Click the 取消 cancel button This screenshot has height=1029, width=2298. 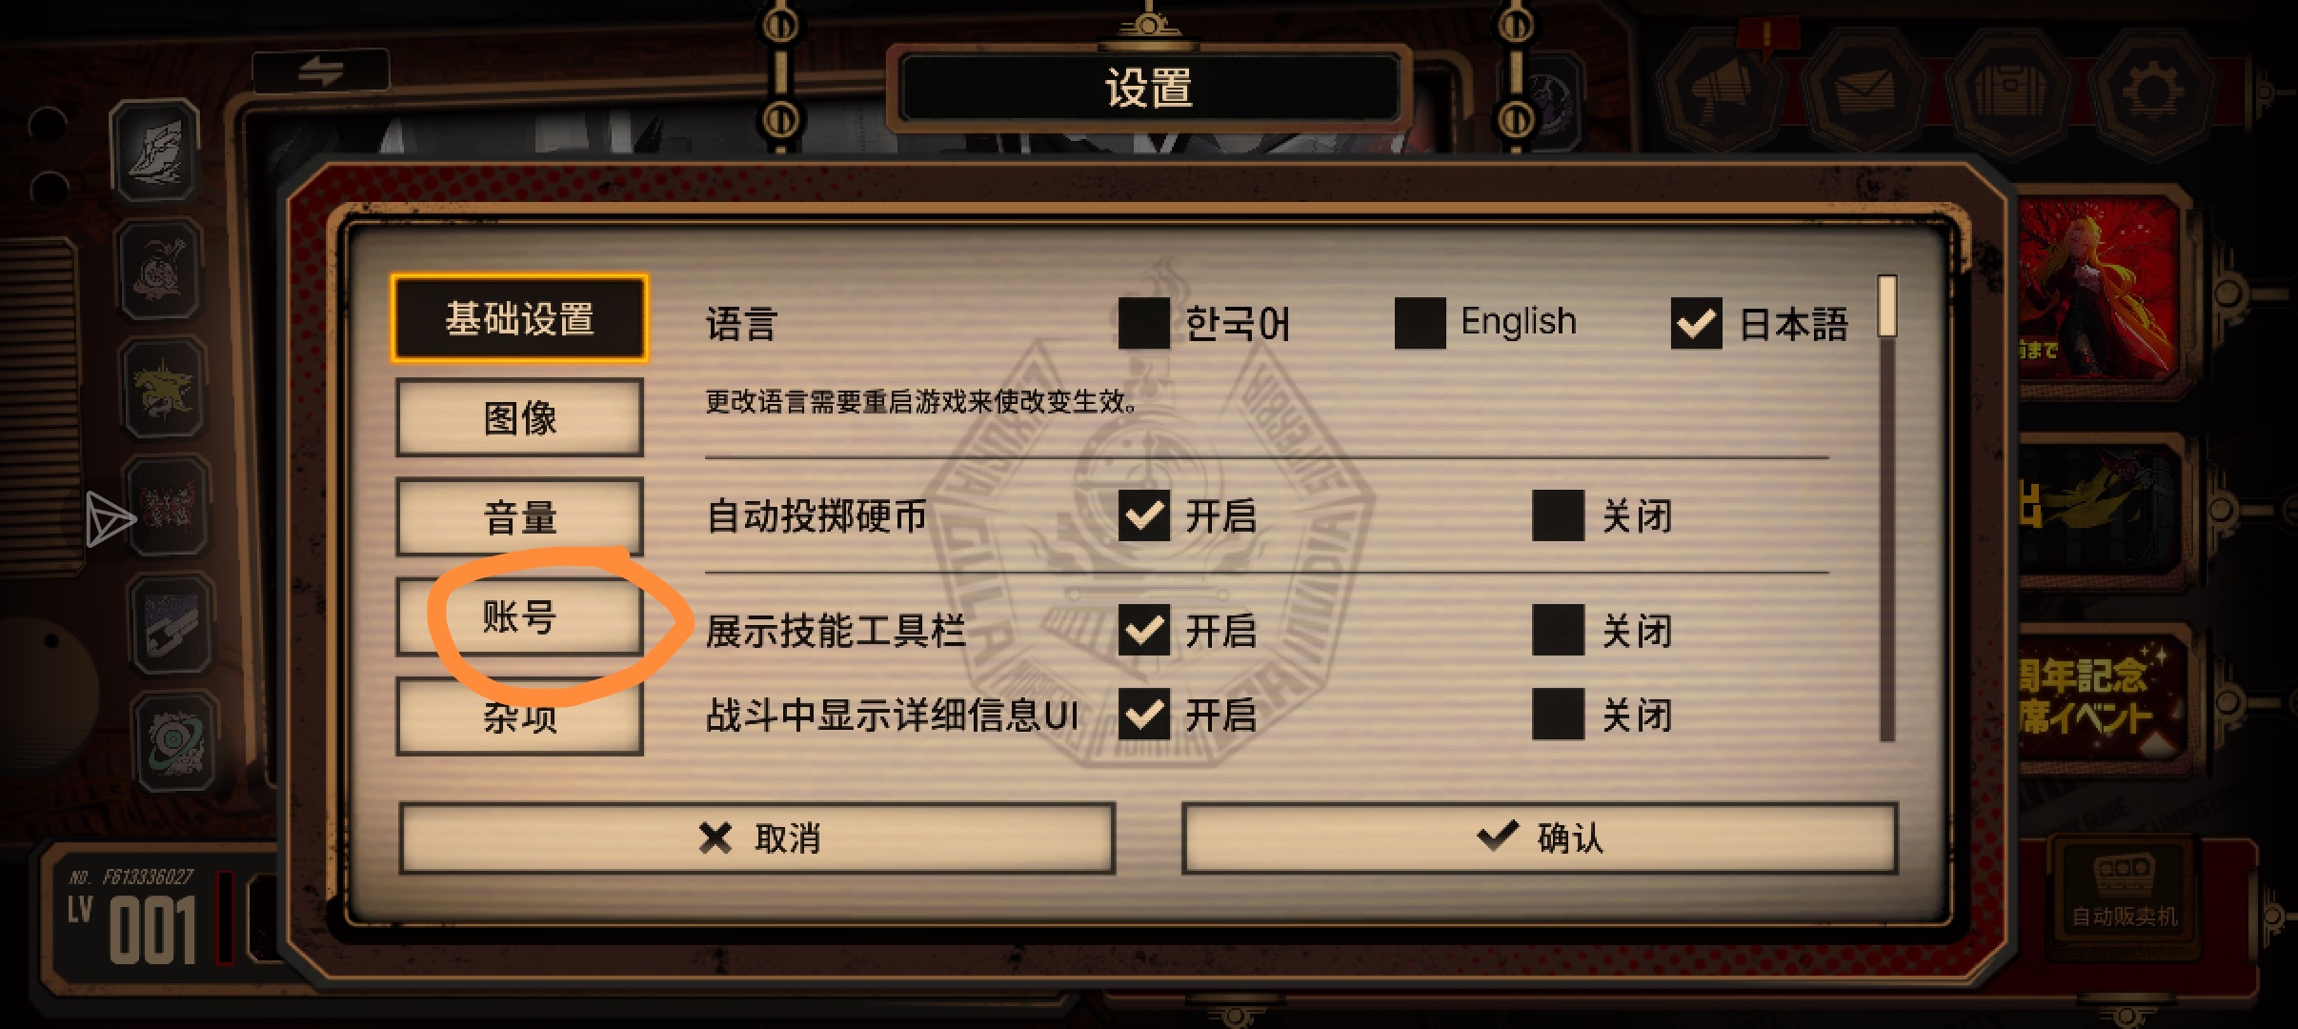point(757,838)
